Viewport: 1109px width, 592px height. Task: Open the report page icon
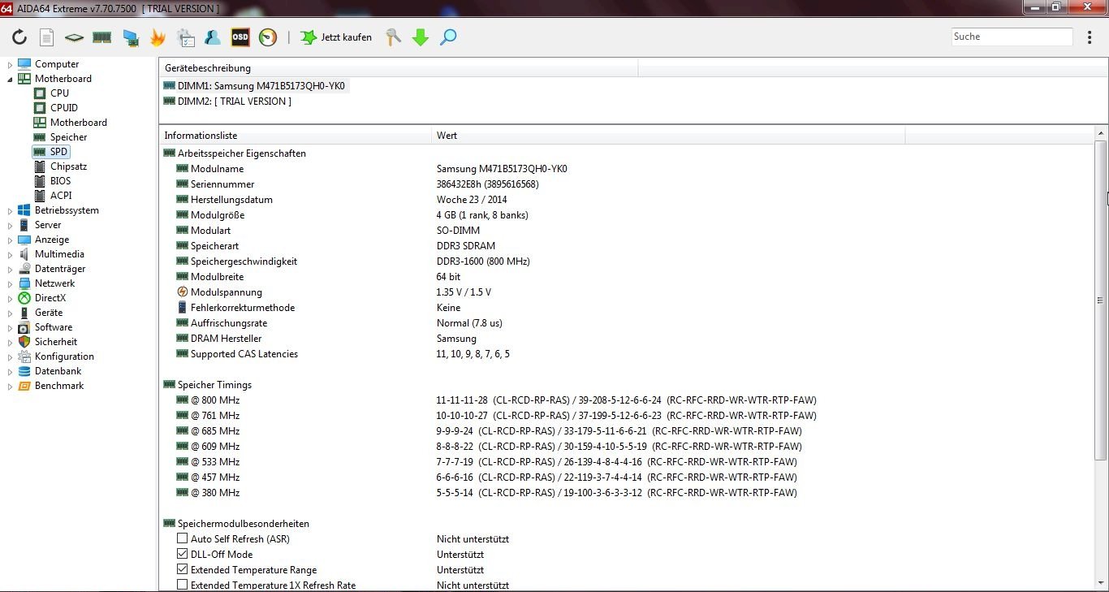[47, 37]
